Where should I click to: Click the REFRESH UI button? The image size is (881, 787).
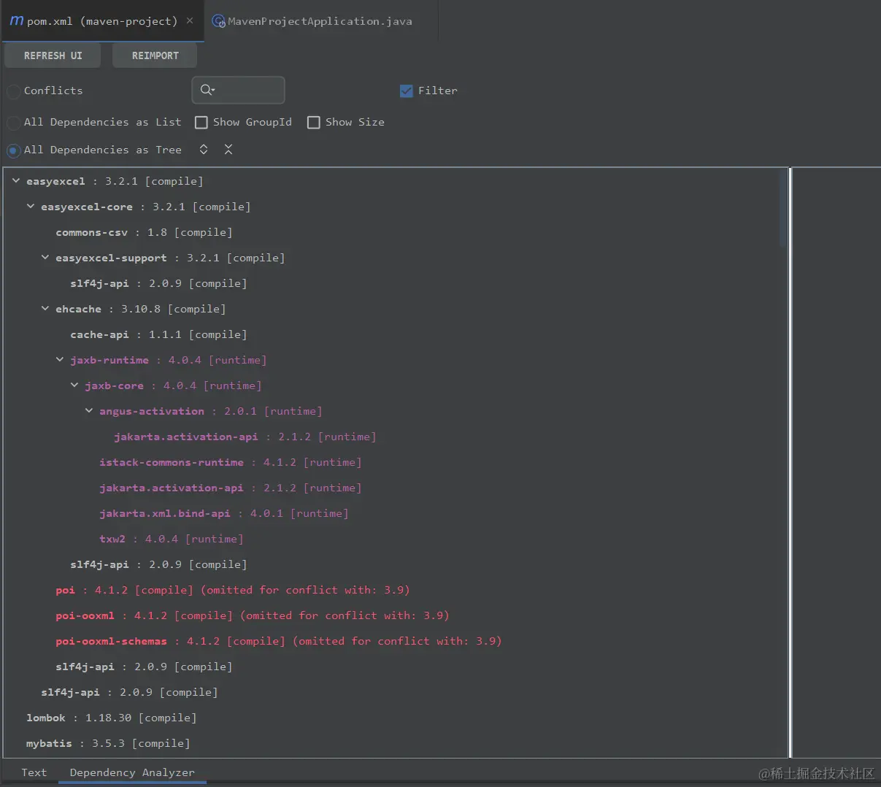tap(53, 55)
